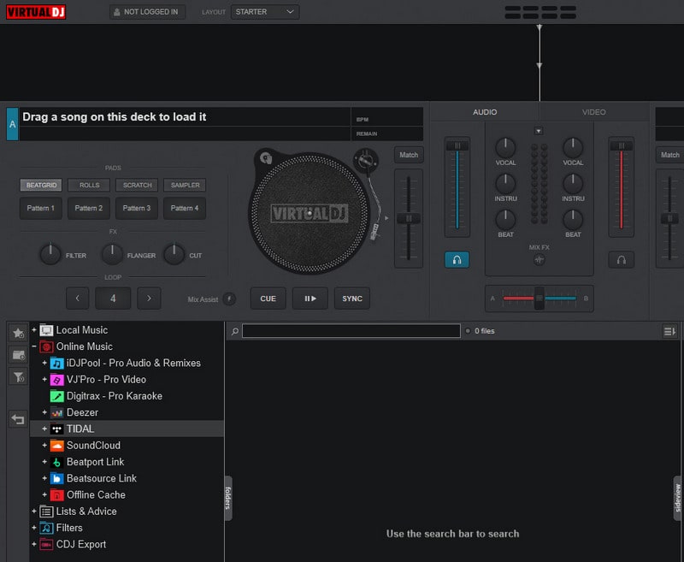
Task: Click the loop halve left arrow
Action: tap(78, 299)
